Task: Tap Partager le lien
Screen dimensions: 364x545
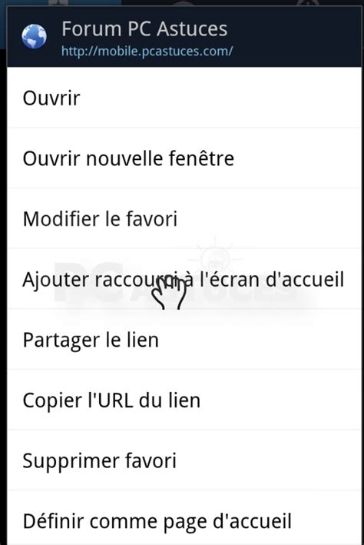Action: 184,340
